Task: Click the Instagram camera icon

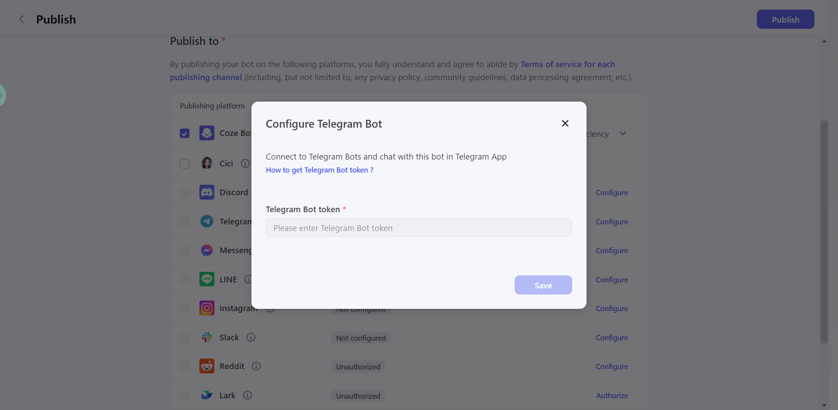Action: coord(207,308)
